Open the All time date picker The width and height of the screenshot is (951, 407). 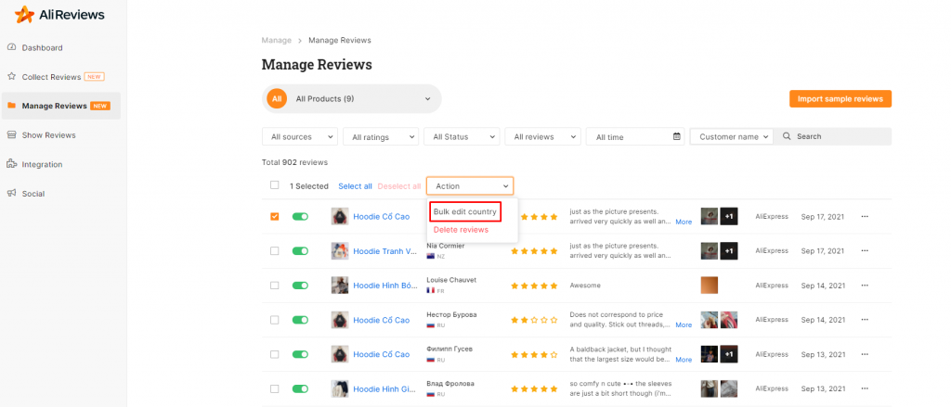pos(635,137)
